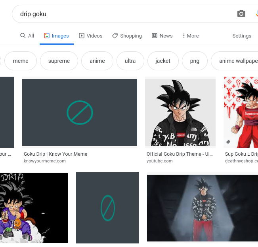Click deathnycshop source link

click(x=241, y=161)
